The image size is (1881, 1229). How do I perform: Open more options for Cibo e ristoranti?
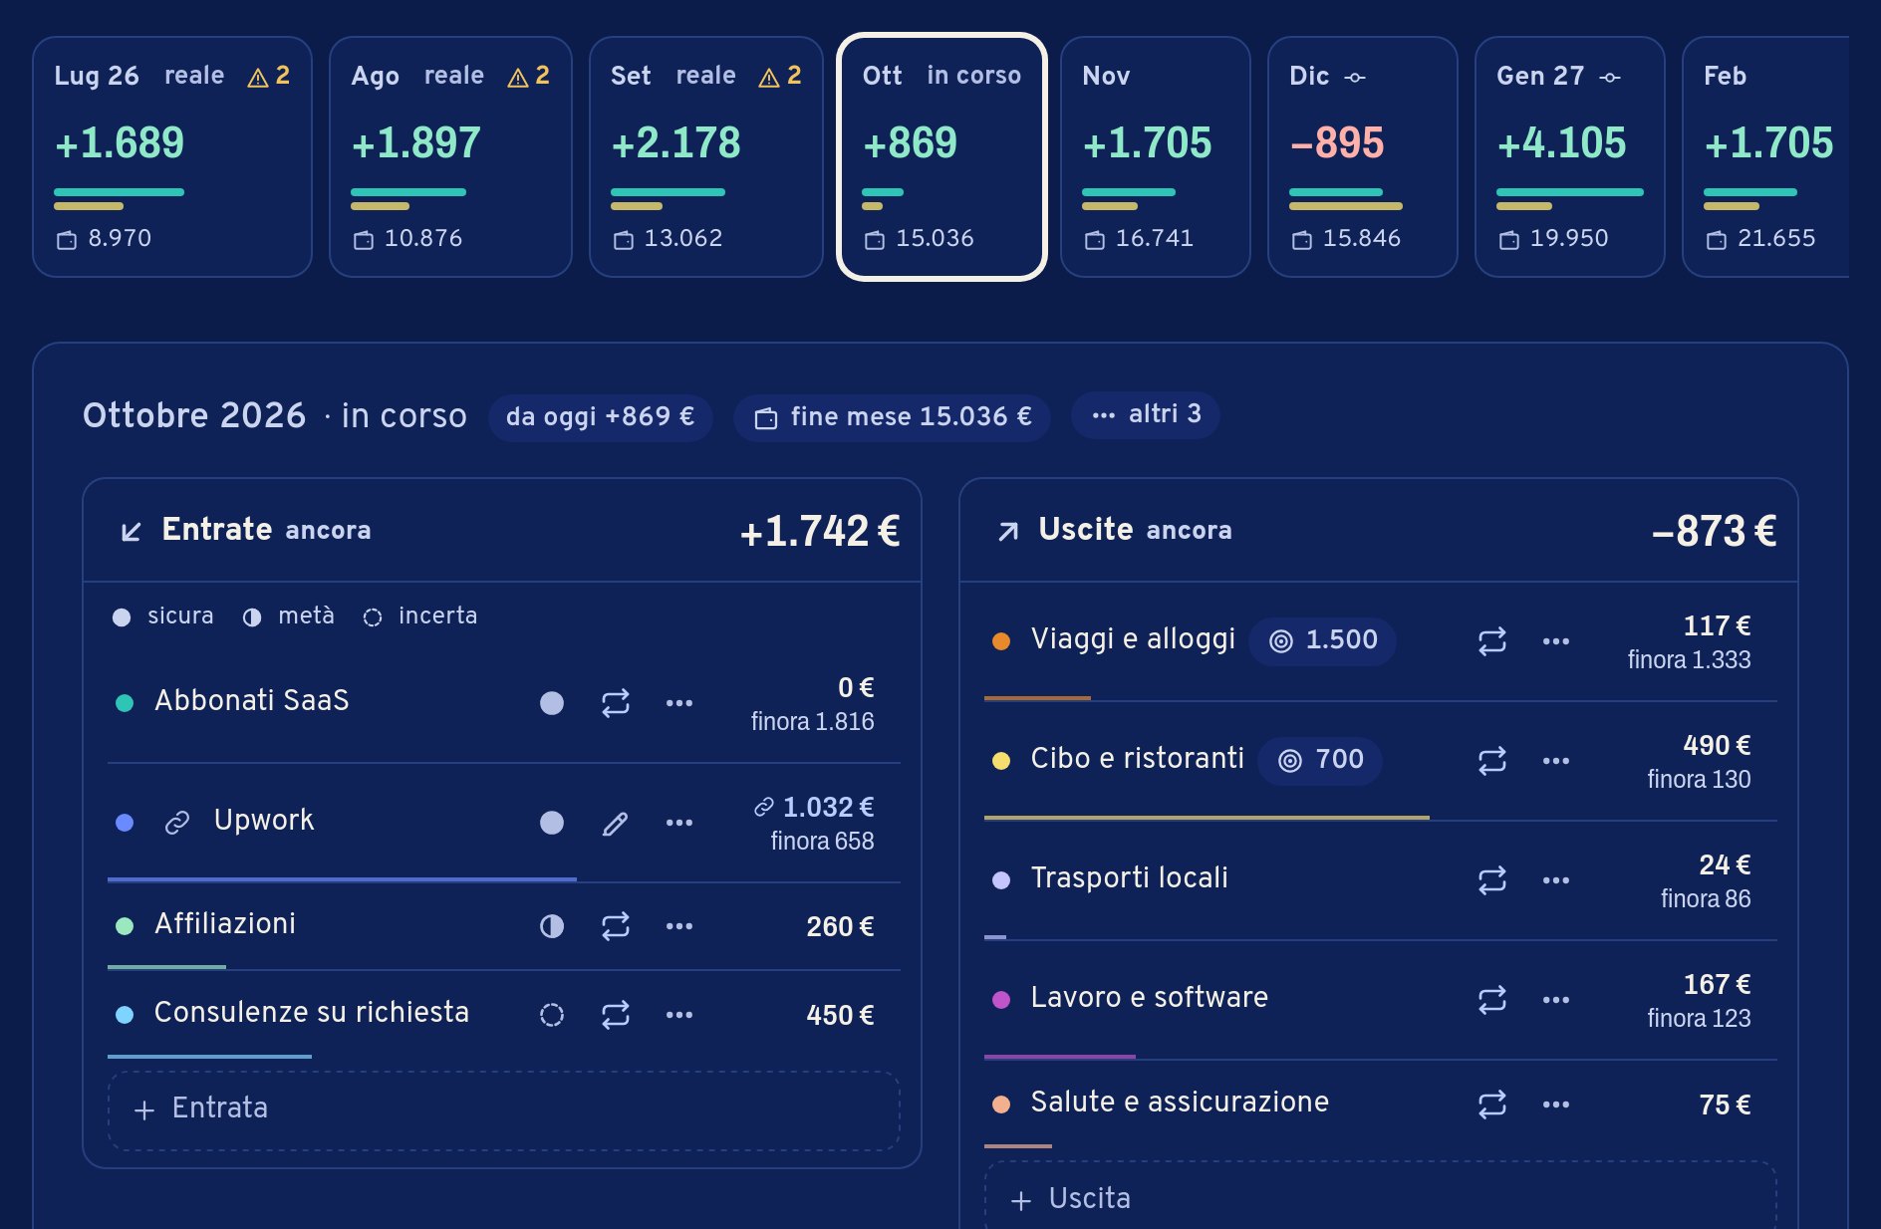(1556, 761)
